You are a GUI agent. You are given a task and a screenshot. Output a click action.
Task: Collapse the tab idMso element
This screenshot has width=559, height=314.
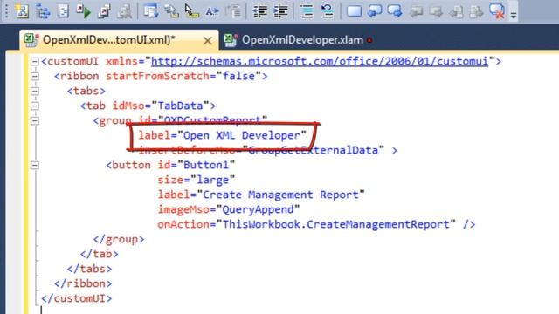(x=34, y=106)
